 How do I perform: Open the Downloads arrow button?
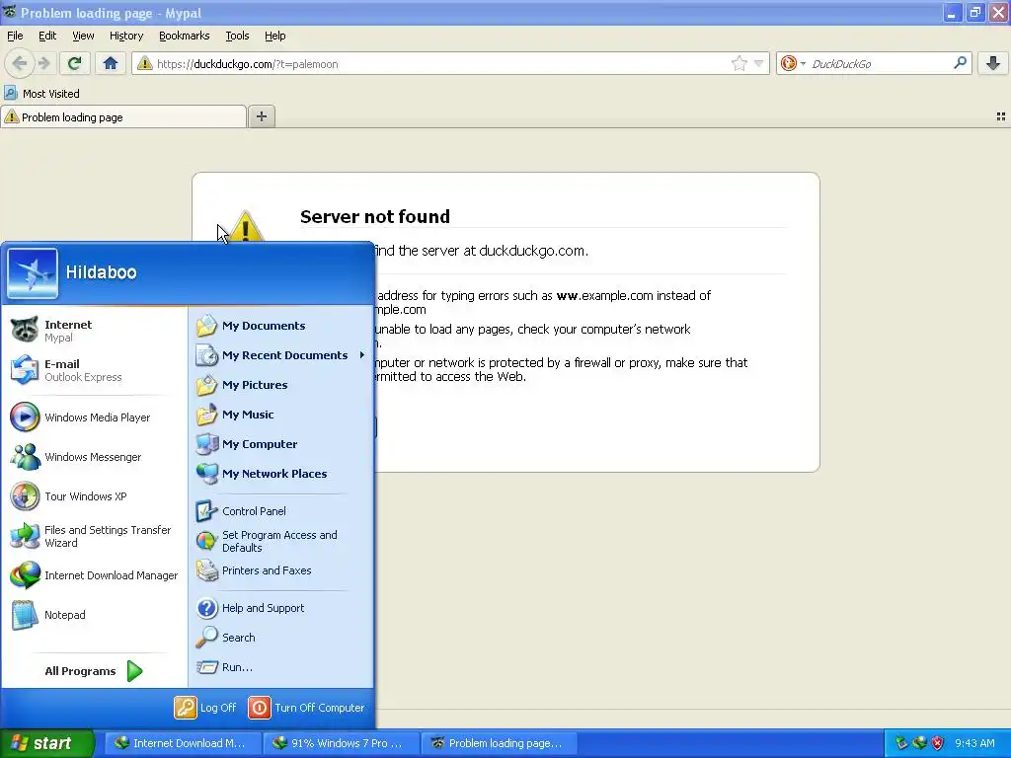[993, 63]
